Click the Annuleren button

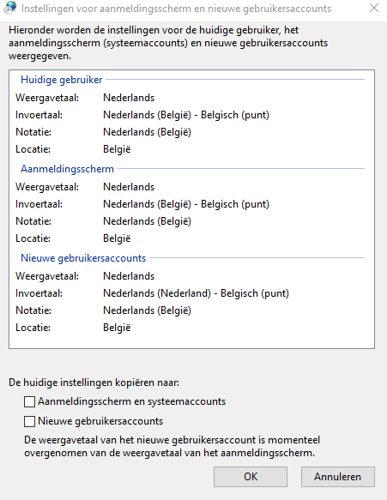[x=338, y=477]
